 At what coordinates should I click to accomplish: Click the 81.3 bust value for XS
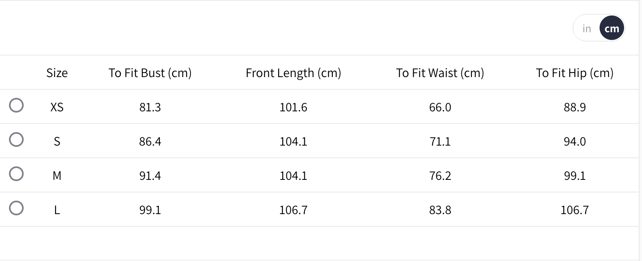(150, 107)
